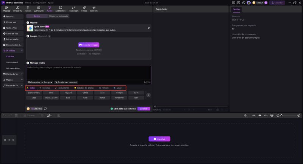Click the Generar button
Image resolution: width=303 pixels, height=164 pixels.
[x=144, y=109]
